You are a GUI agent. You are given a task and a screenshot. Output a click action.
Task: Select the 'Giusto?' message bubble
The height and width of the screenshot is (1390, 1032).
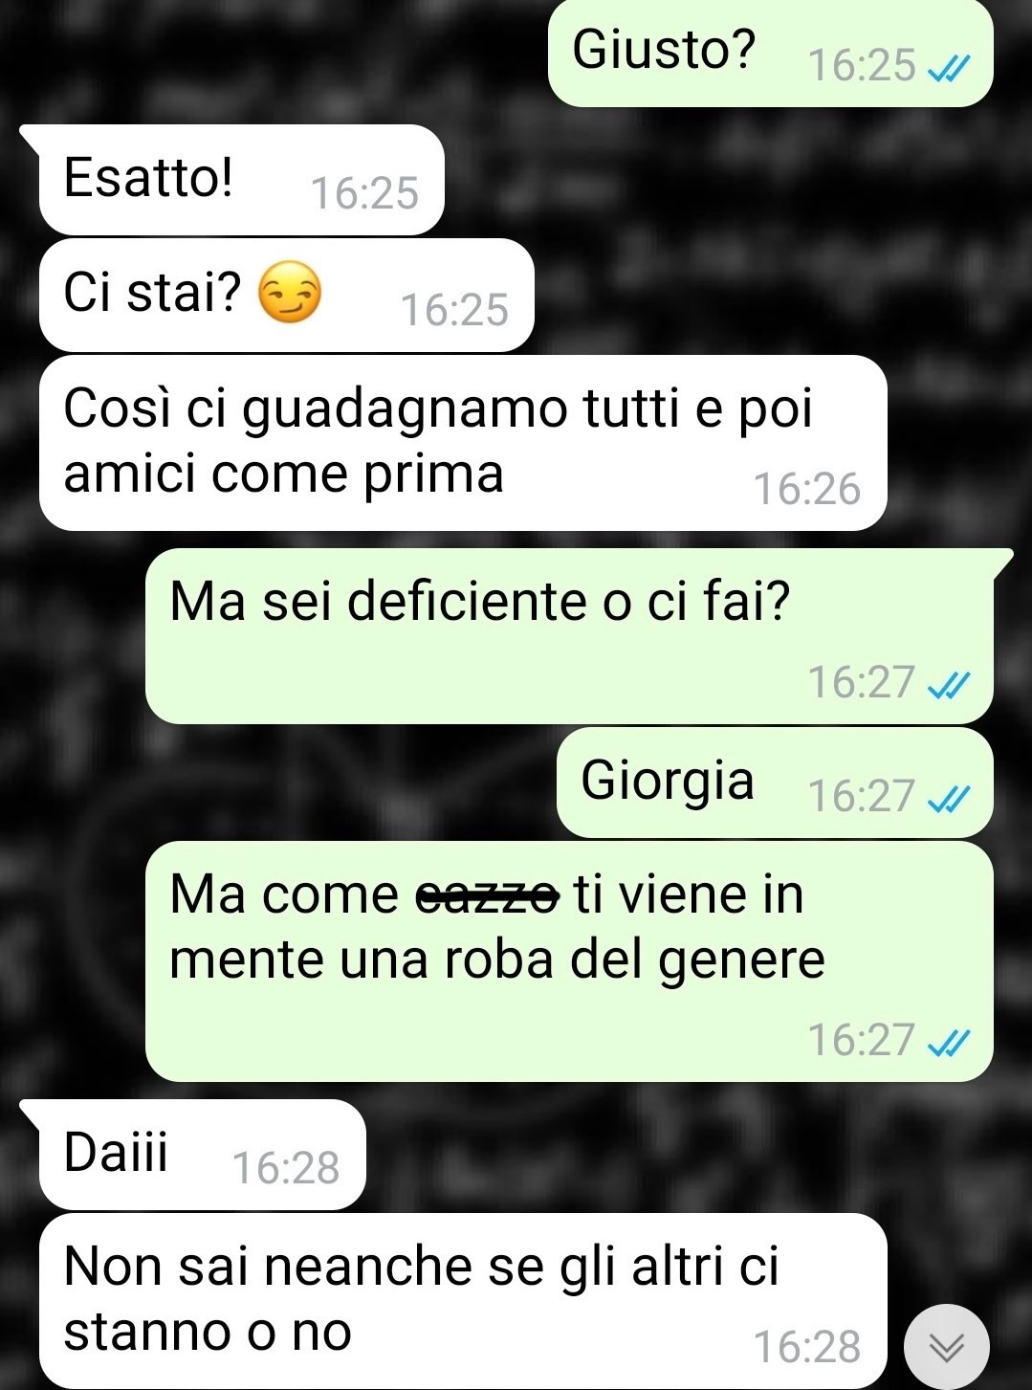(x=770, y=52)
